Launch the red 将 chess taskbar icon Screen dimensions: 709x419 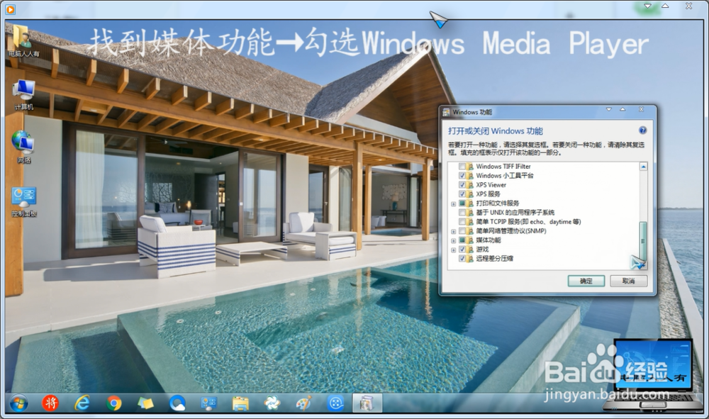click(50, 403)
